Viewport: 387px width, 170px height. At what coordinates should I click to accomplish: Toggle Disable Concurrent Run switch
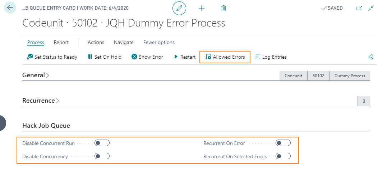point(102,143)
